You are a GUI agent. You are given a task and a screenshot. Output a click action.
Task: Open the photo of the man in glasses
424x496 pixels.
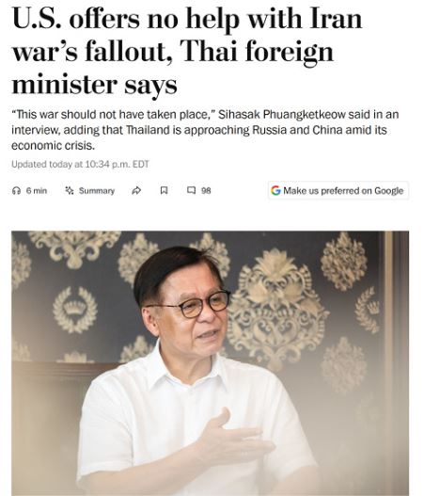[x=210, y=363]
